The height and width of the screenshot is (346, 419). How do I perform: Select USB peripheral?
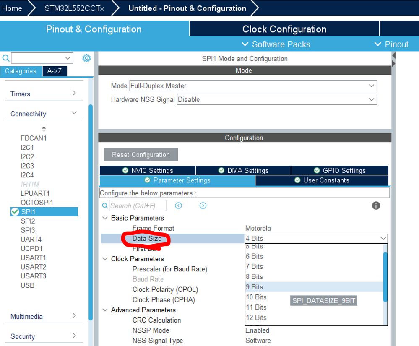tap(28, 285)
